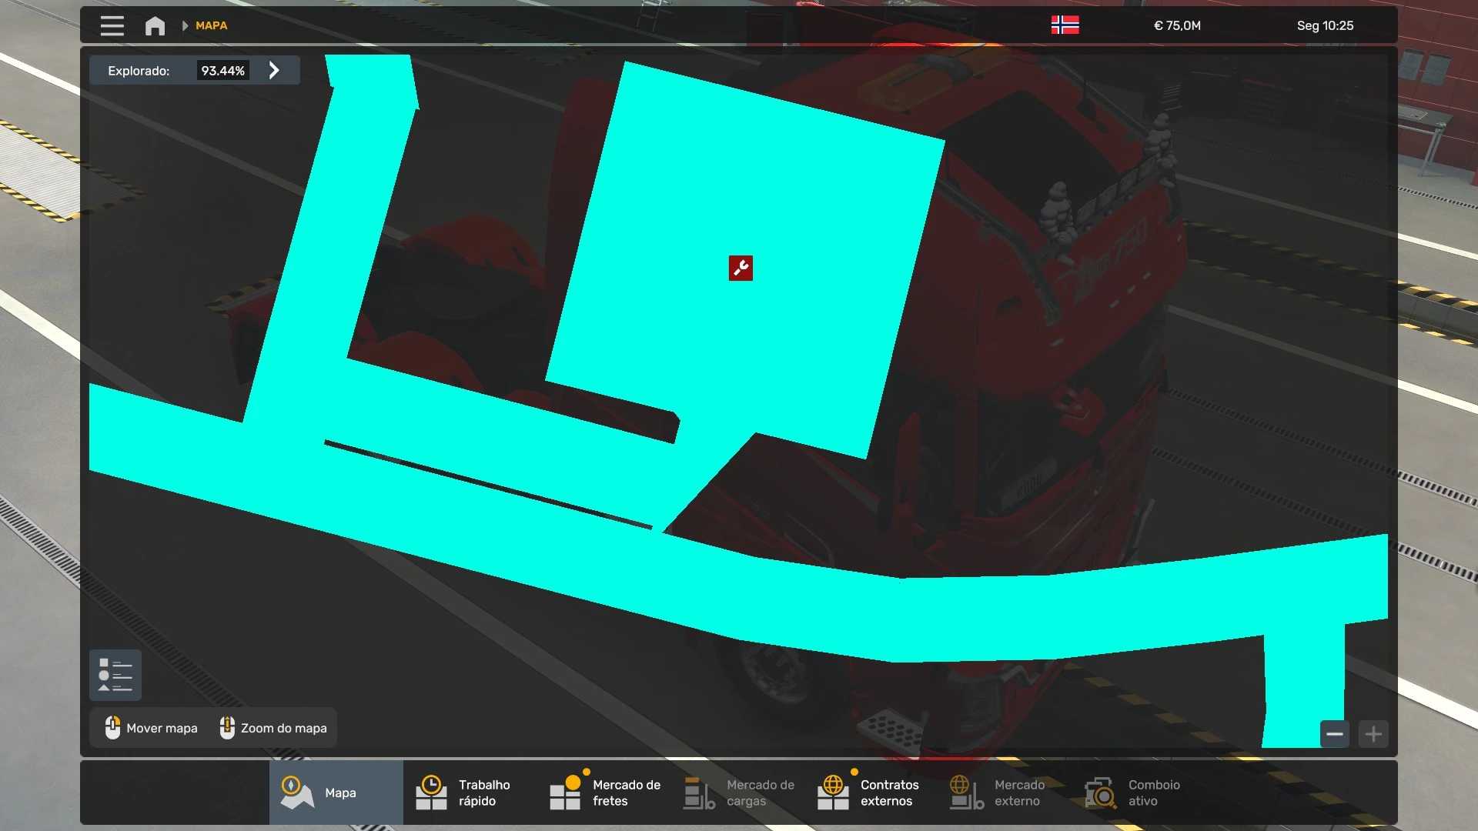Viewport: 1478px width, 831px height.
Task: Click the € 75,0M balance display
Action: click(x=1177, y=25)
